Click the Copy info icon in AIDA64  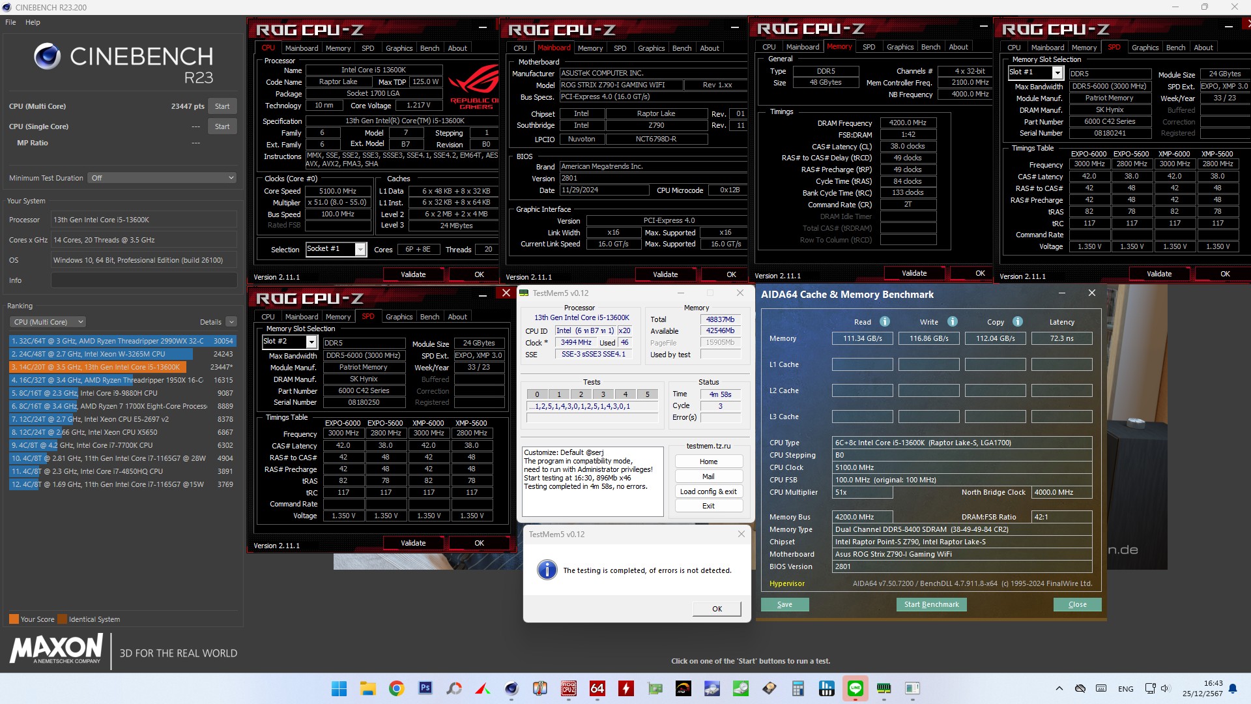(x=1018, y=321)
